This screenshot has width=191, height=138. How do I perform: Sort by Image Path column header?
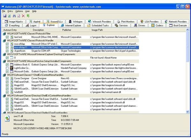[x=114, y=30]
